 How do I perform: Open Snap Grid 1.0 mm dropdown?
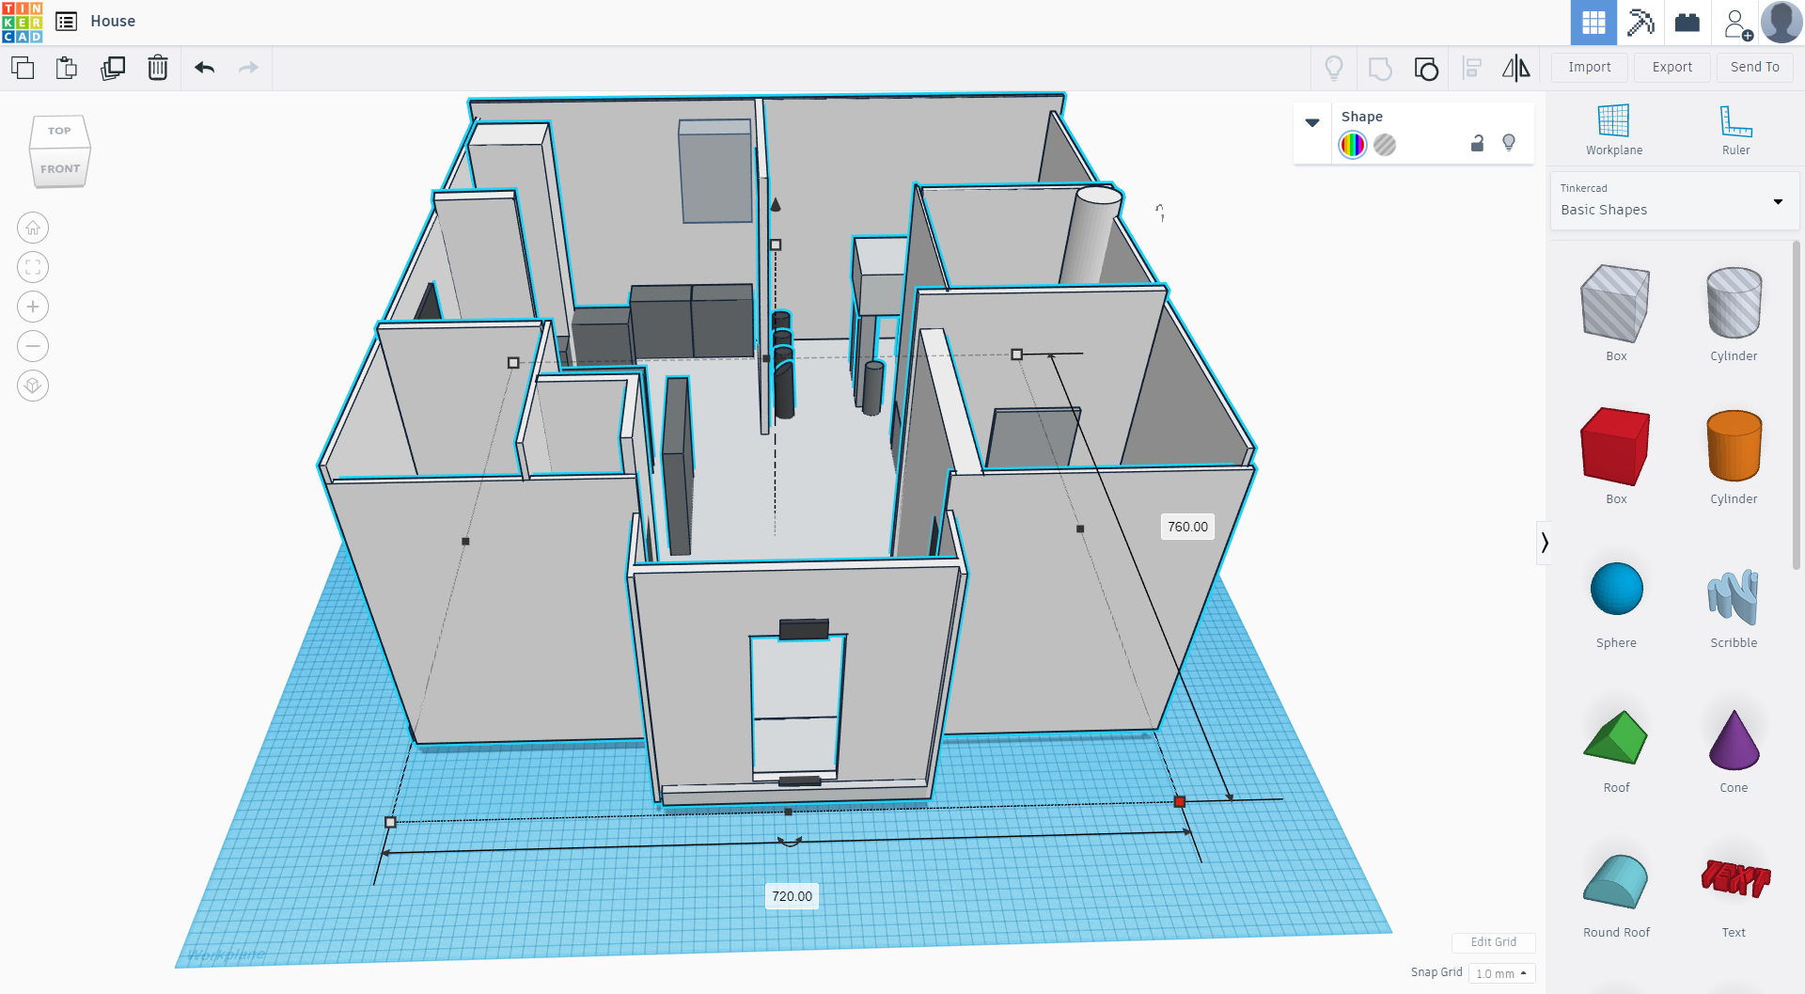click(1501, 973)
